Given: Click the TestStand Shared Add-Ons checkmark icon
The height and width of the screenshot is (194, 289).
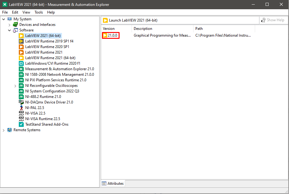Looking at the screenshot, I should point(21,124).
